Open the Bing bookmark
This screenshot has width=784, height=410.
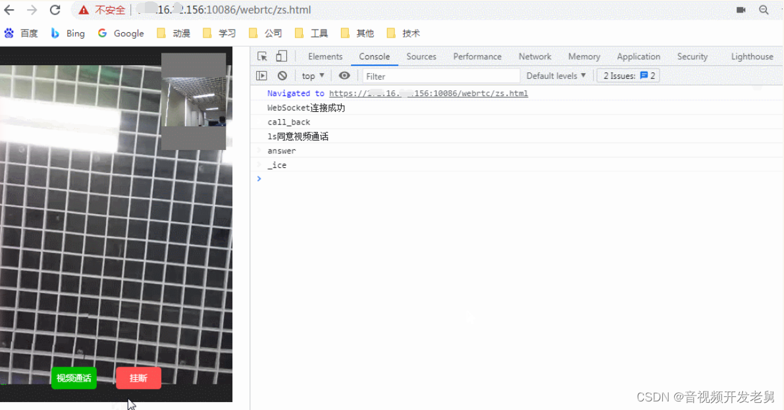68,34
